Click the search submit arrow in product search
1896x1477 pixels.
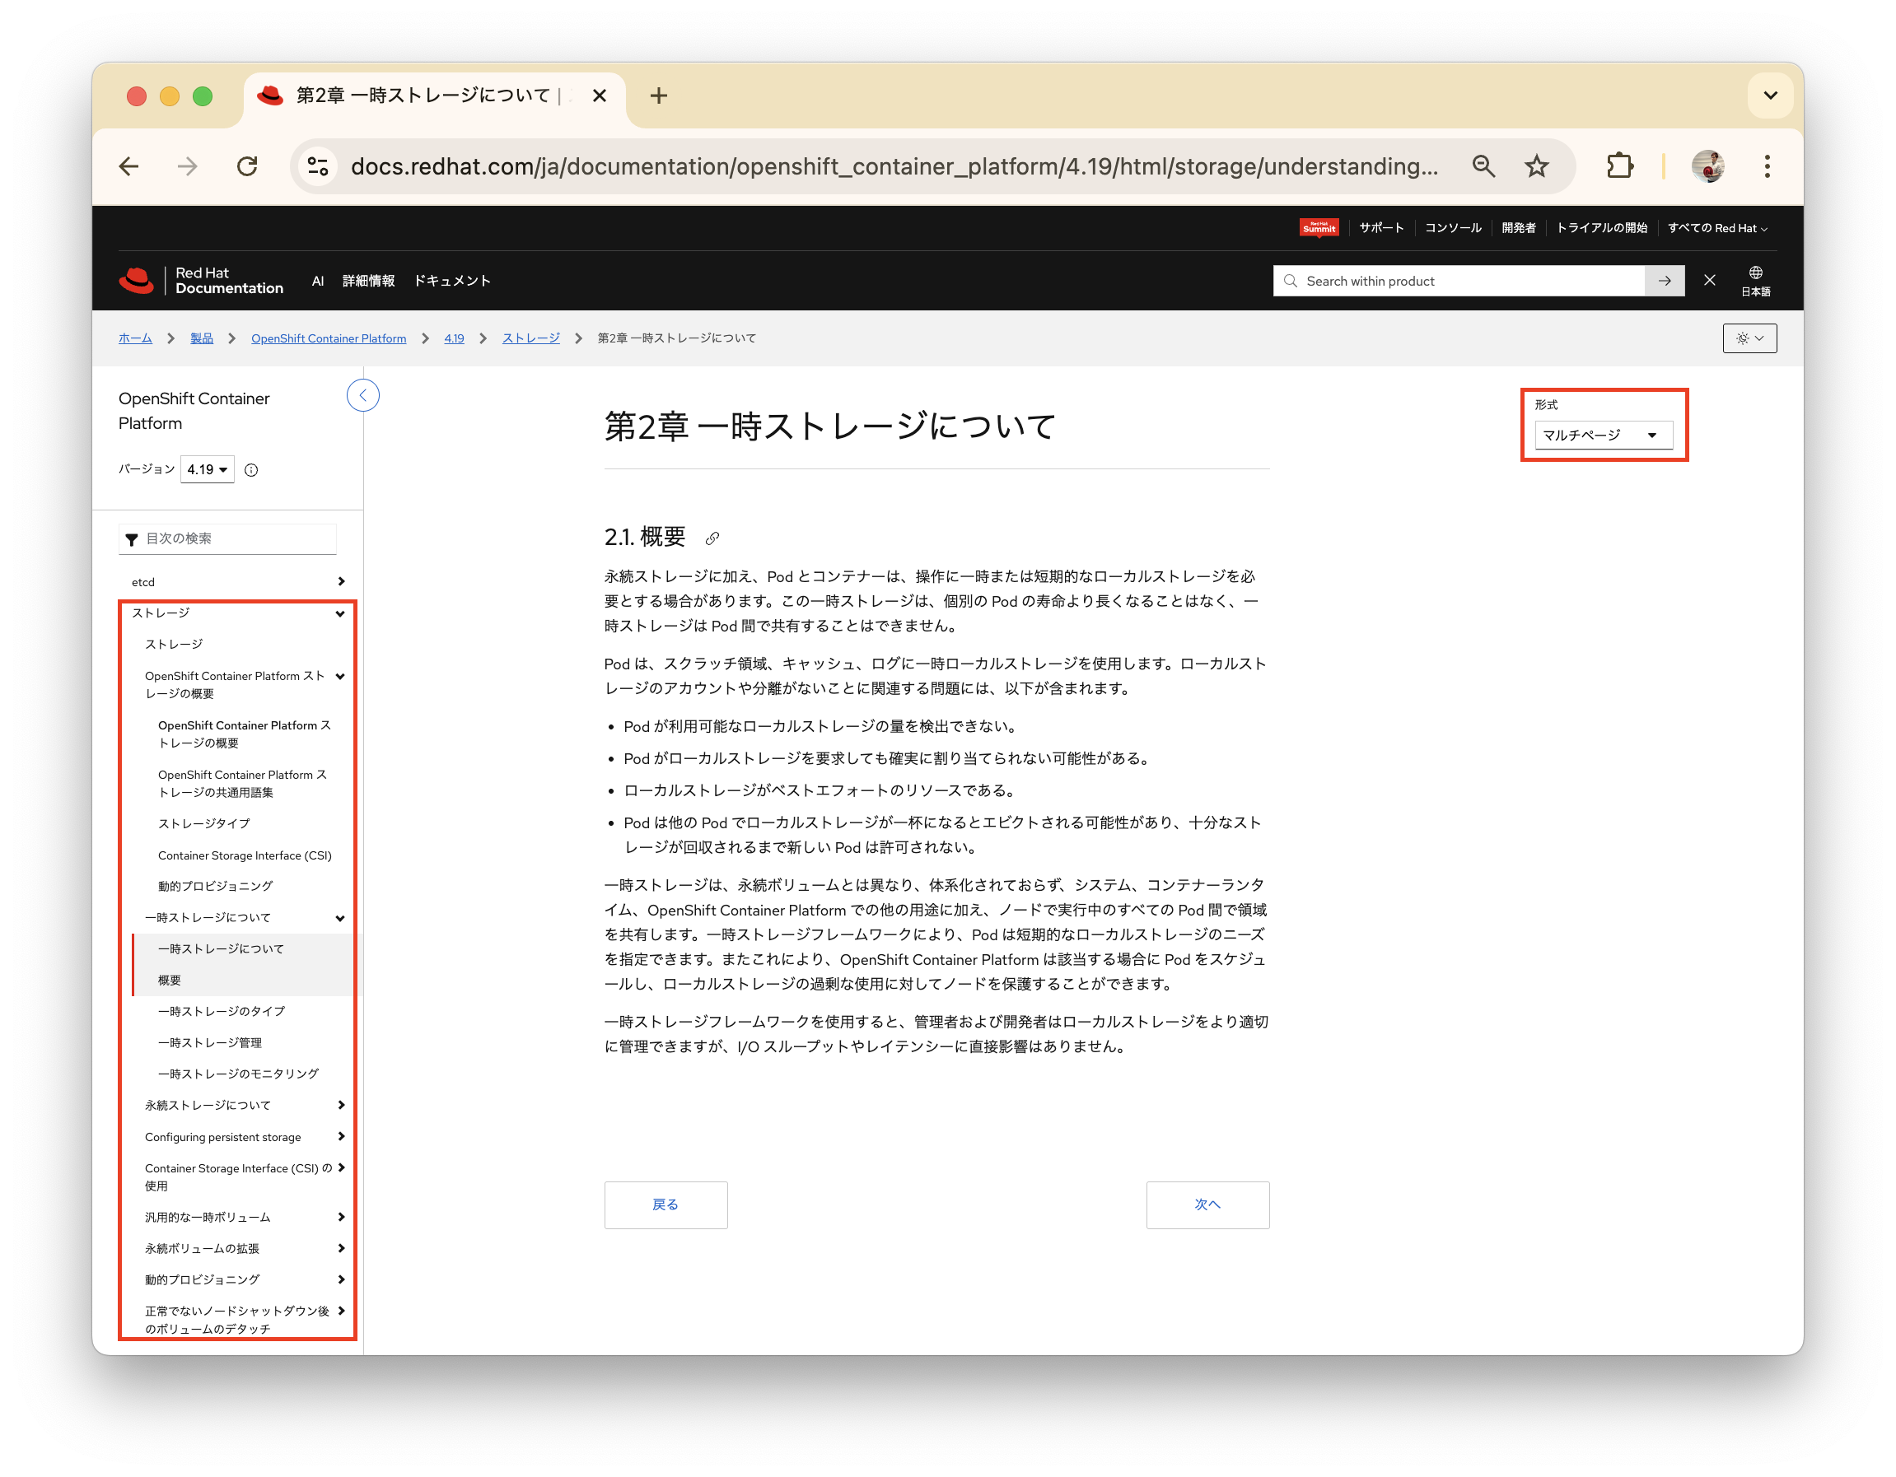point(1665,280)
